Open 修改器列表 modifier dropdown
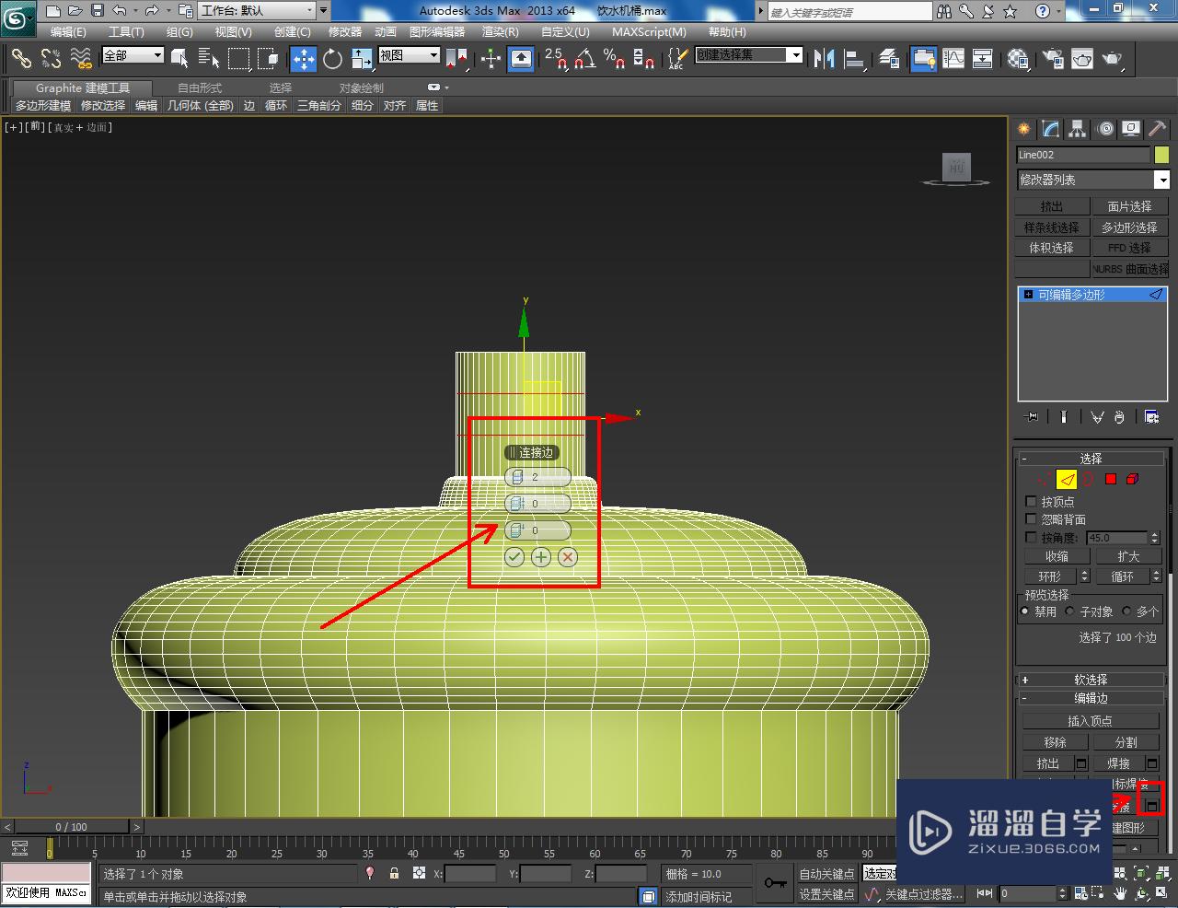 [1093, 180]
